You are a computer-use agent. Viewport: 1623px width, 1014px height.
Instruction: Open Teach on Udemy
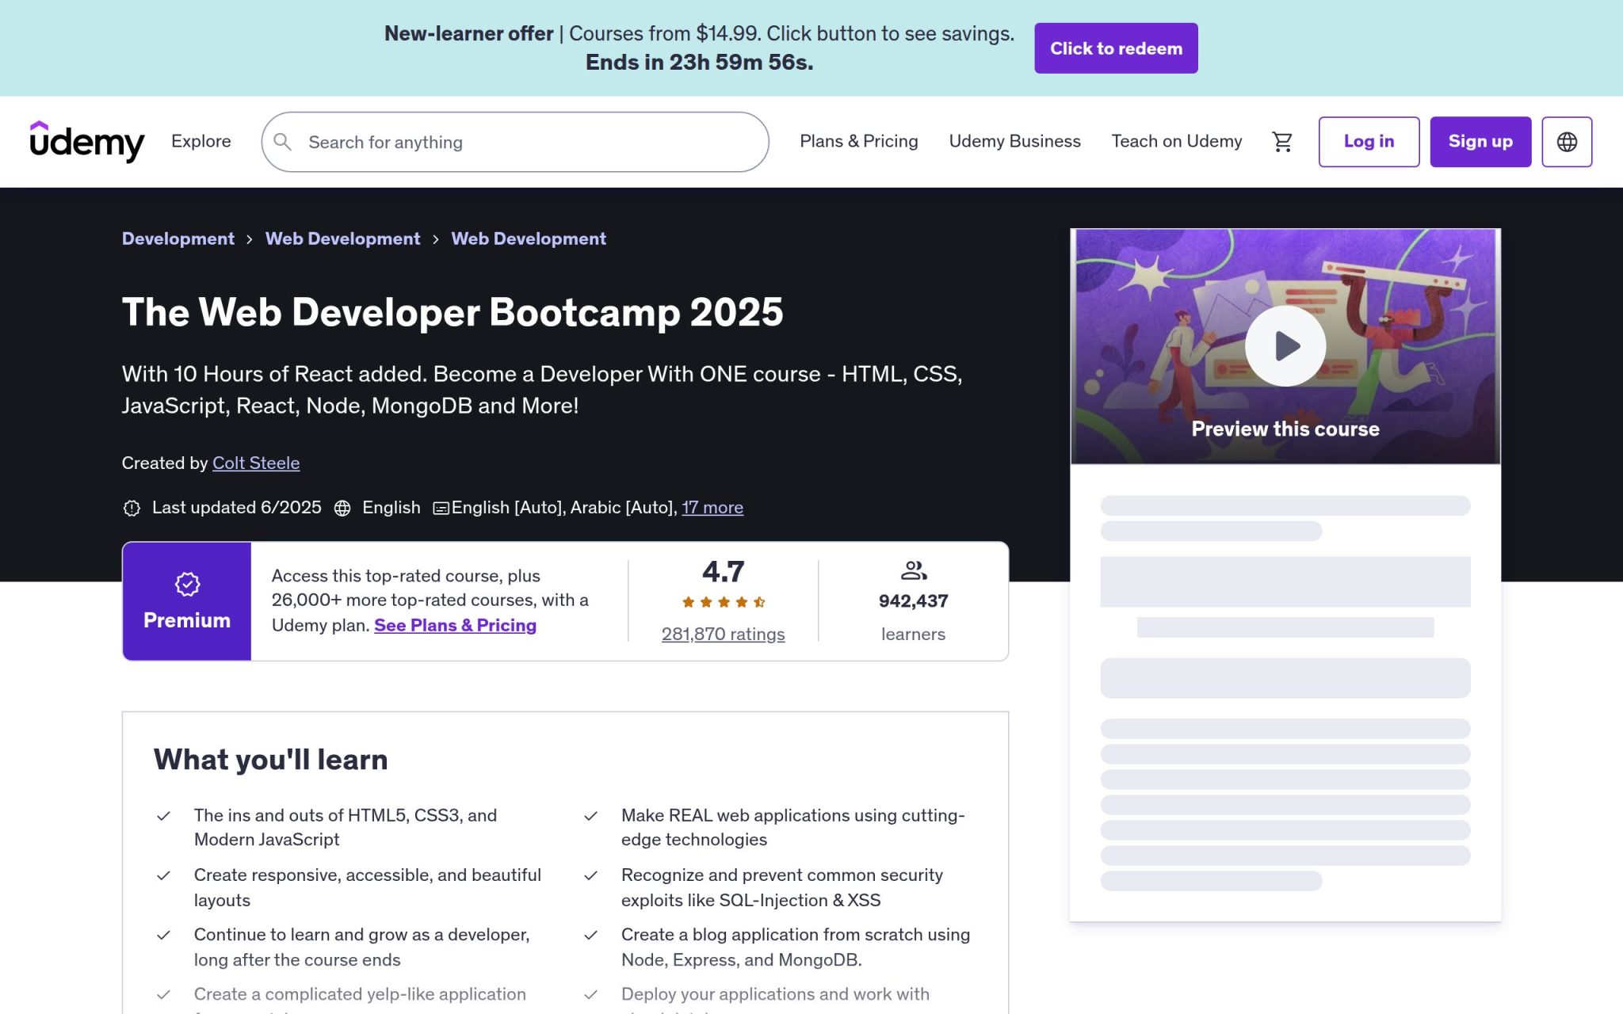pos(1176,141)
